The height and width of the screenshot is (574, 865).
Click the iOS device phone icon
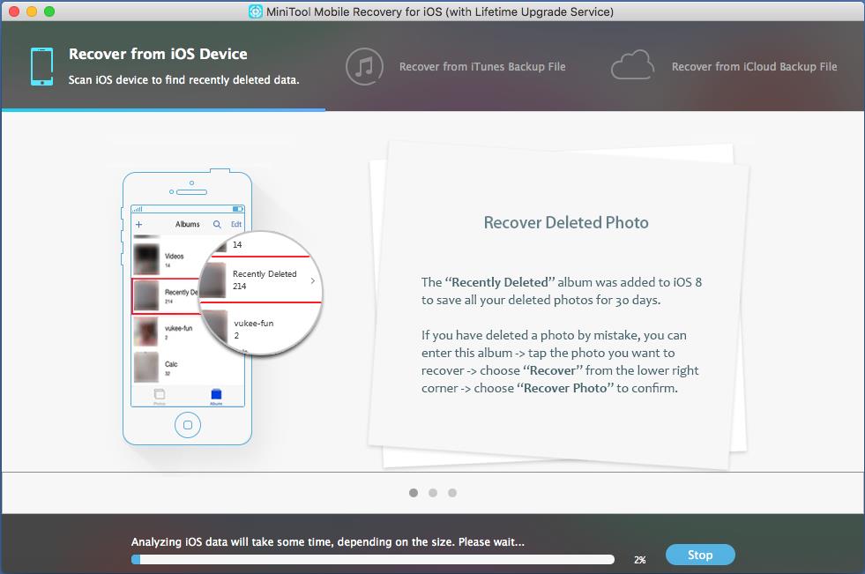42,67
